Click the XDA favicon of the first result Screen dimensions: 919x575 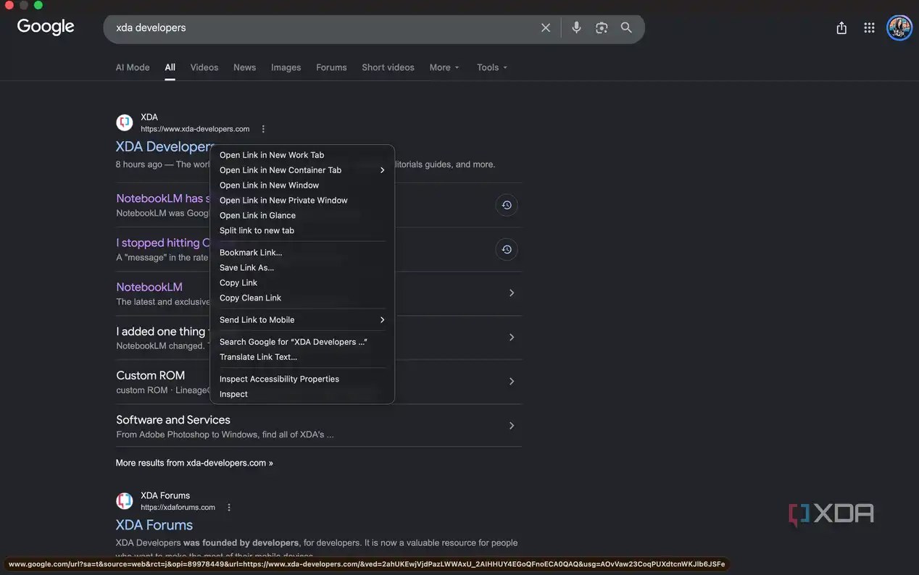[x=125, y=122]
